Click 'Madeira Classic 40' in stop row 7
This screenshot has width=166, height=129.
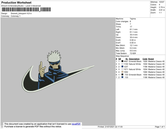(156, 77)
